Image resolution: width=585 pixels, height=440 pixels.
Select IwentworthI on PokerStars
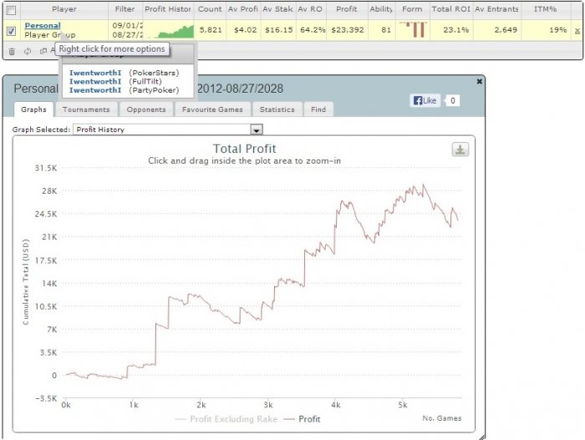point(95,73)
